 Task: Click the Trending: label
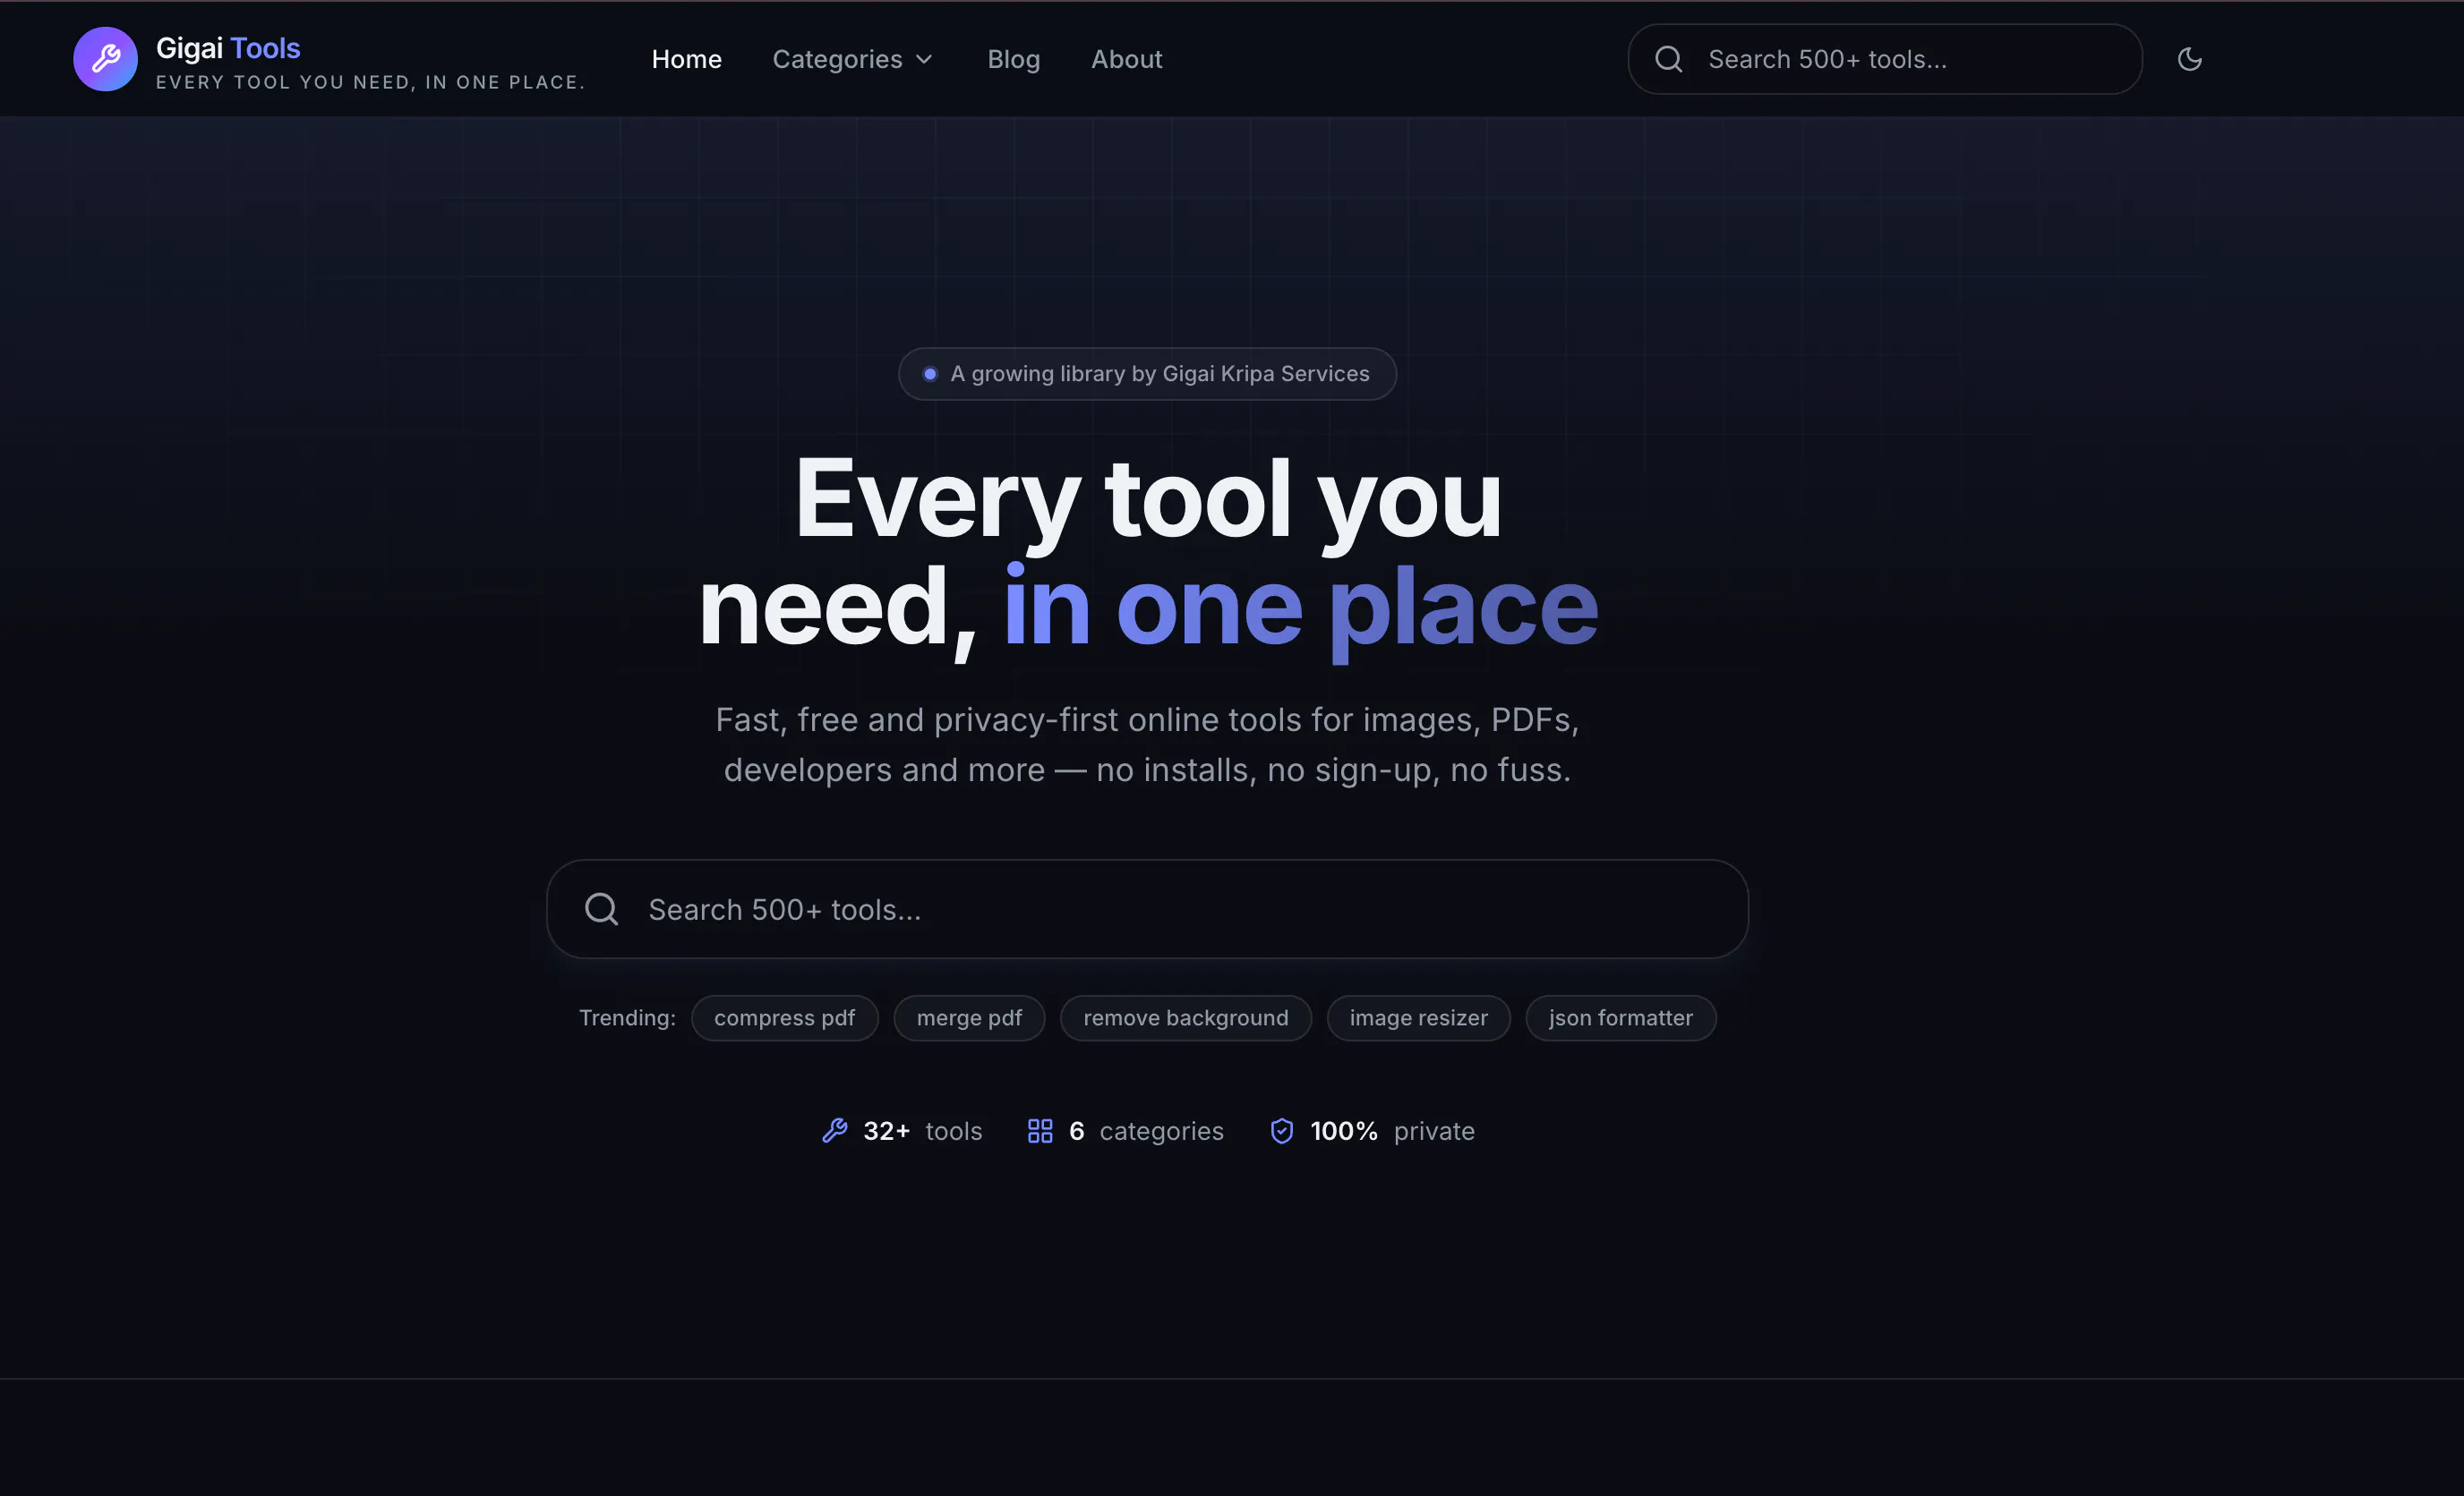click(x=627, y=1018)
